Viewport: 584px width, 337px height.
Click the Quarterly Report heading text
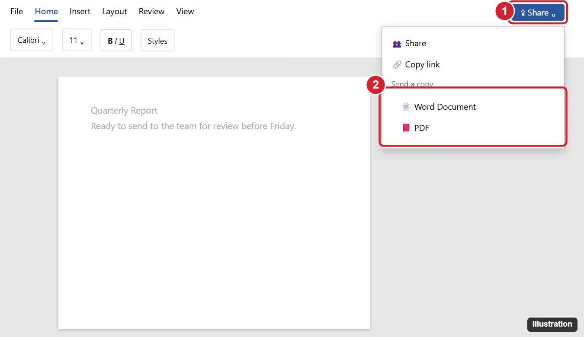click(x=124, y=111)
